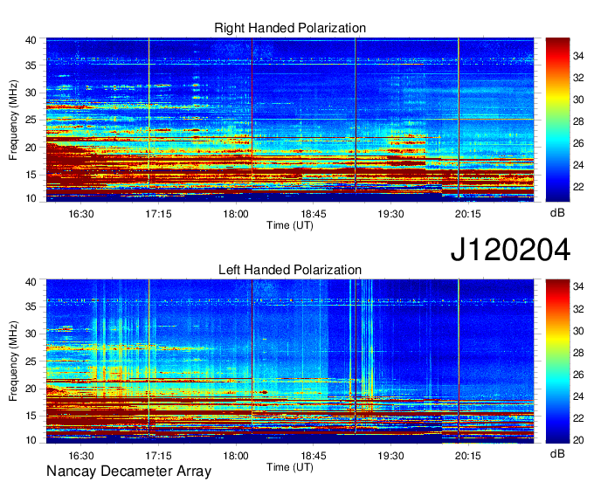Click the 25 MHz tick on left-handed plot

click(x=31, y=361)
